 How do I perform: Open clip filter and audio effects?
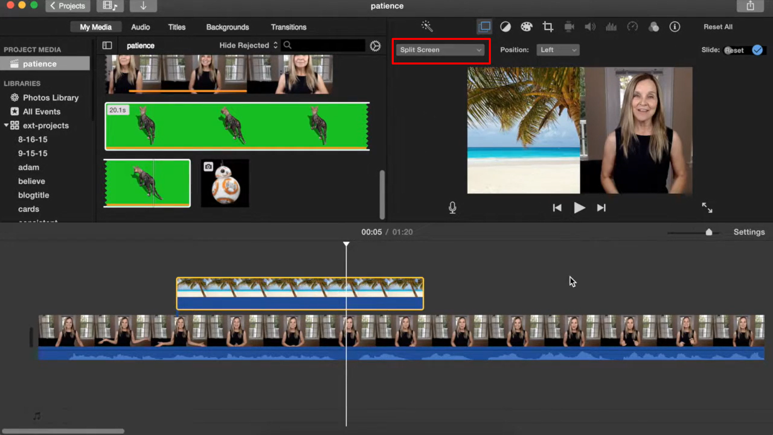pos(653,27)
